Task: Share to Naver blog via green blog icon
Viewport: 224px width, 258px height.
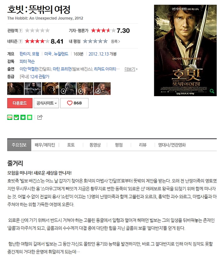Action: (10, 117)
